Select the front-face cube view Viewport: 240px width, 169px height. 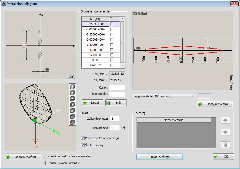(x=72, y=116)
